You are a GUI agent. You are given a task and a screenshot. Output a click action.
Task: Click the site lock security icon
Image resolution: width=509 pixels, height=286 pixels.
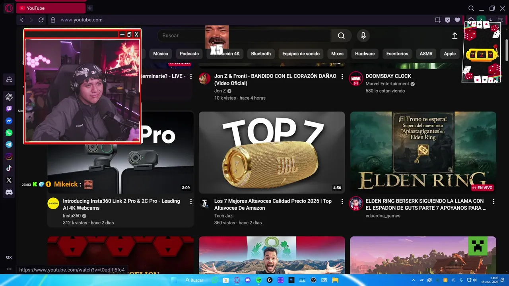click(x=52, y=20)
